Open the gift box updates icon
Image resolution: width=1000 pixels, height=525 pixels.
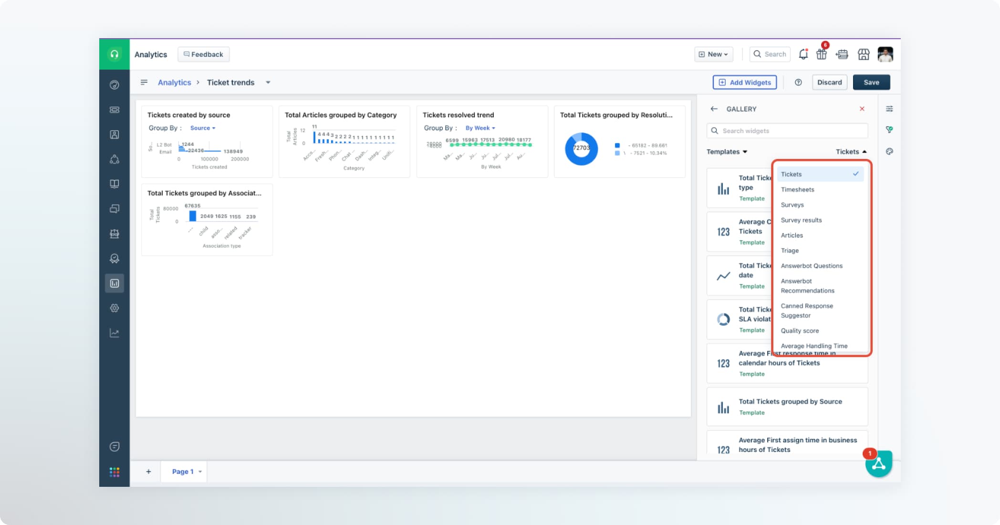tap(822, 54)
